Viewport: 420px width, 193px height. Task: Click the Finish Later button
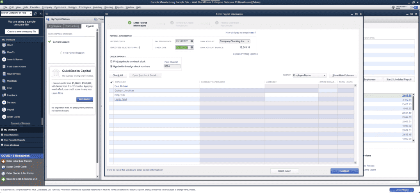284,171
